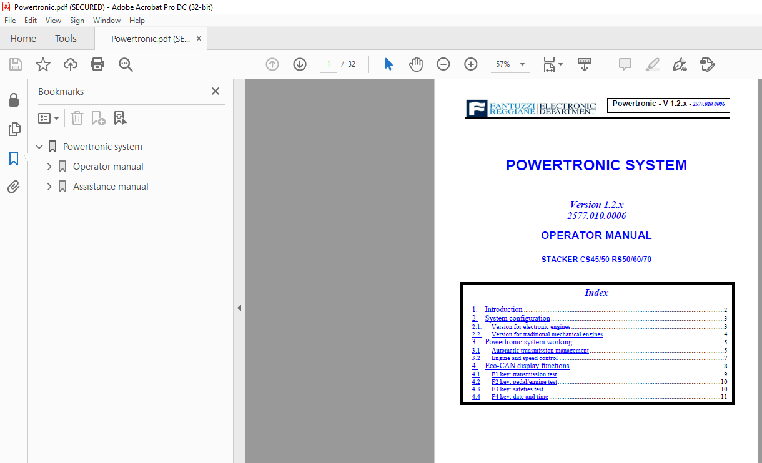
Task: Open F2 key: pedal/engine test link
Action: point(524,382)
